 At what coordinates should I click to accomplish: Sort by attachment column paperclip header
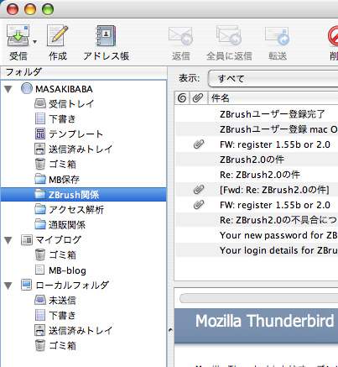198,98
